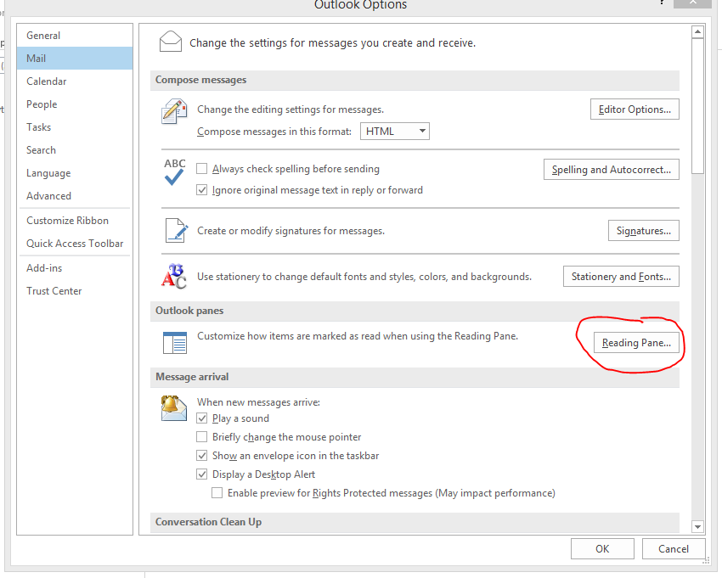Uncheck Ignore original message text in reply
The height and width of the screenshot is (578, 722).
pyautogui.click(x=201, y=189)
